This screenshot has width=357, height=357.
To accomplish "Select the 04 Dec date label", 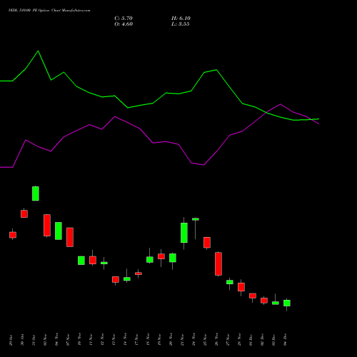I will 285,340.
